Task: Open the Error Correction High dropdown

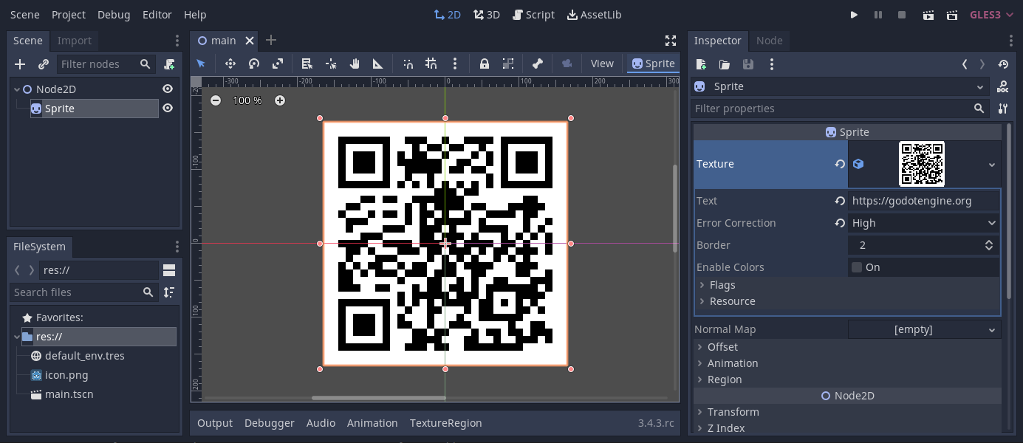Action: click(x=924, y=223)
